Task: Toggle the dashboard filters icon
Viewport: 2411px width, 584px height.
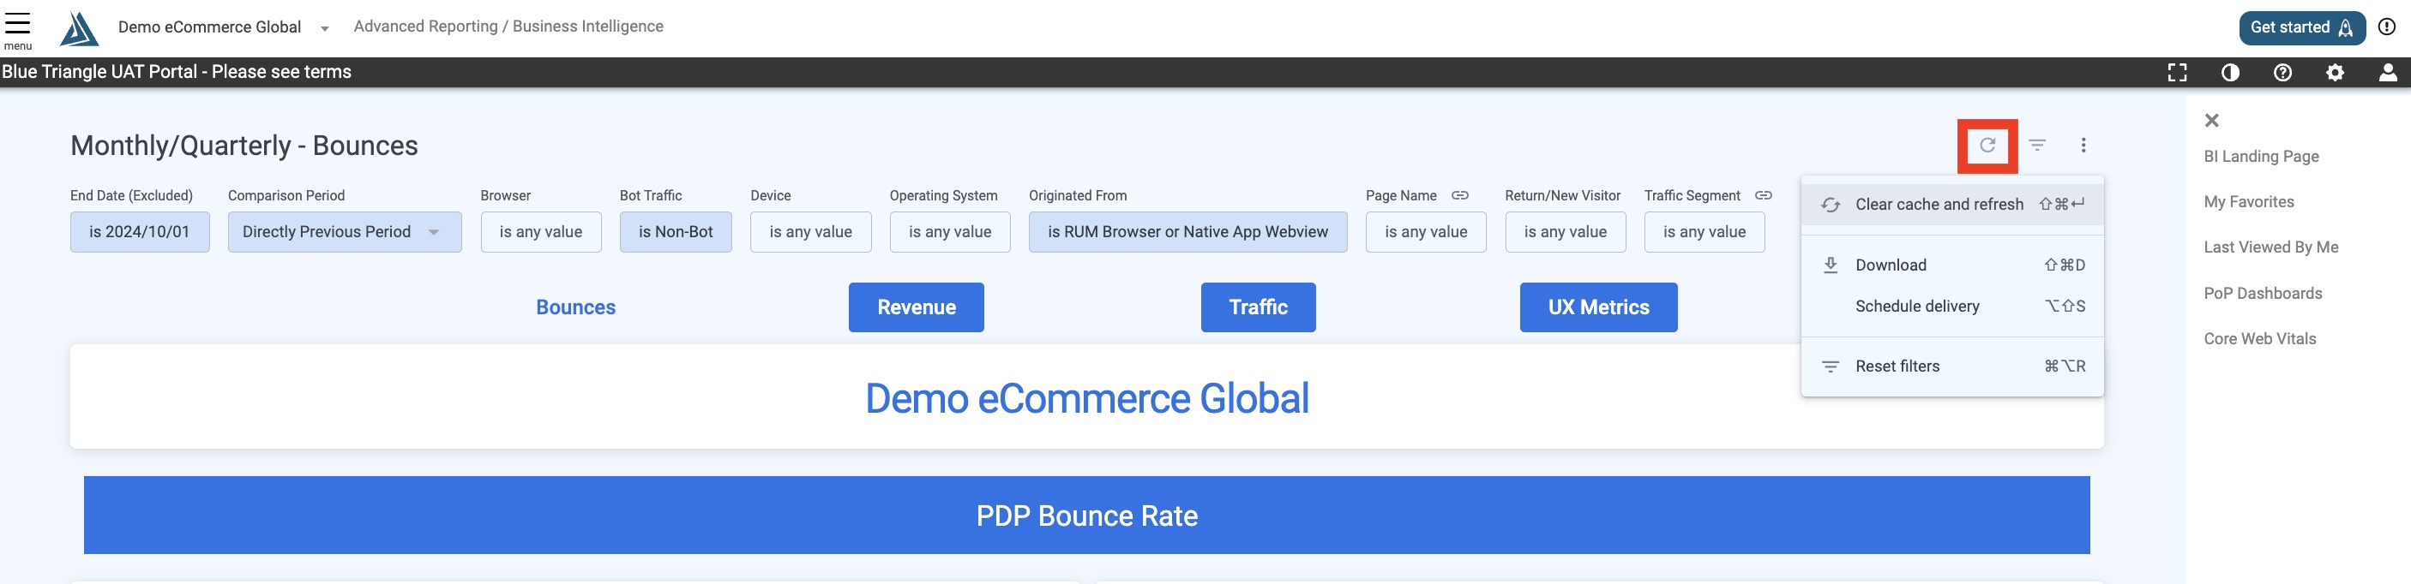Action: click(2037, 146)
